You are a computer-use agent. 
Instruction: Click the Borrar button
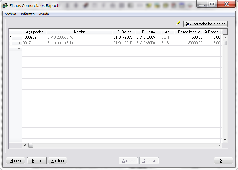pyautogui.click(x=37, y=161)
